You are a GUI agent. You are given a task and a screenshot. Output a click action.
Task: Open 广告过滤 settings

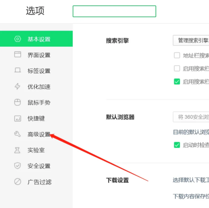point(36,182)
